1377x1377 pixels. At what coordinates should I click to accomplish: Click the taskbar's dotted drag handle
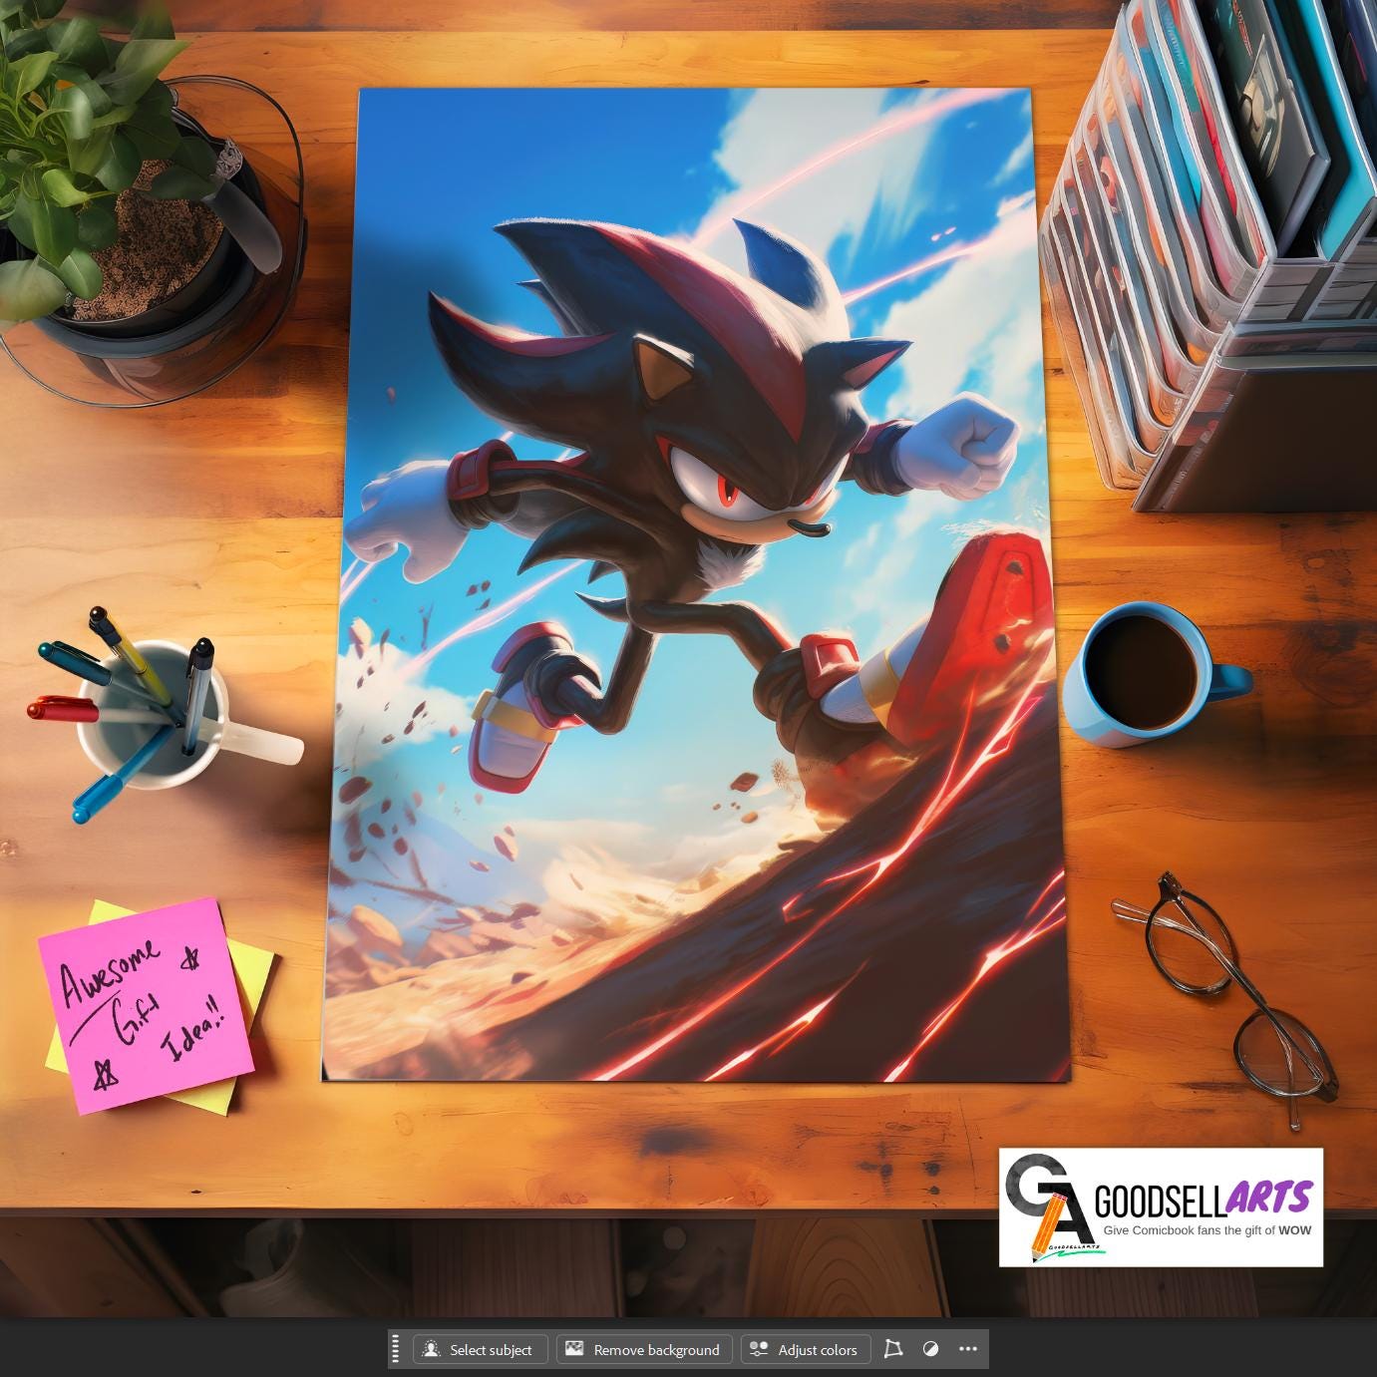[x=397, y=1349]
